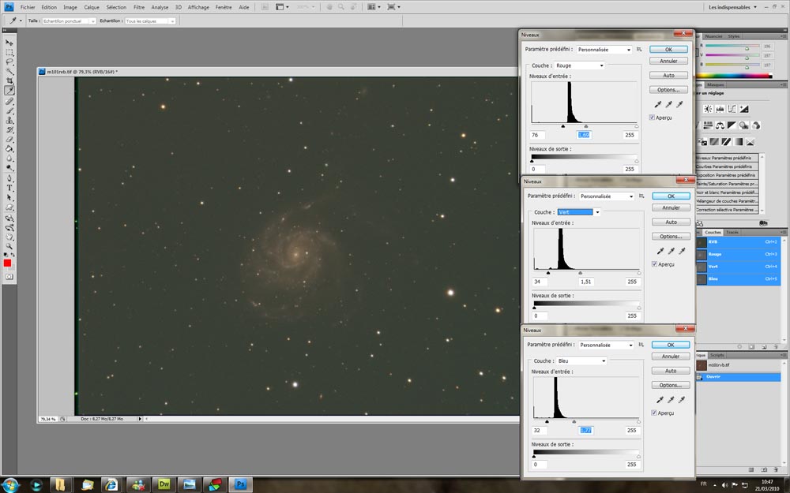Pick the Zoom magnifier tool in toolbox
Viewport: 790px width, 493px height.
(9, 246)
